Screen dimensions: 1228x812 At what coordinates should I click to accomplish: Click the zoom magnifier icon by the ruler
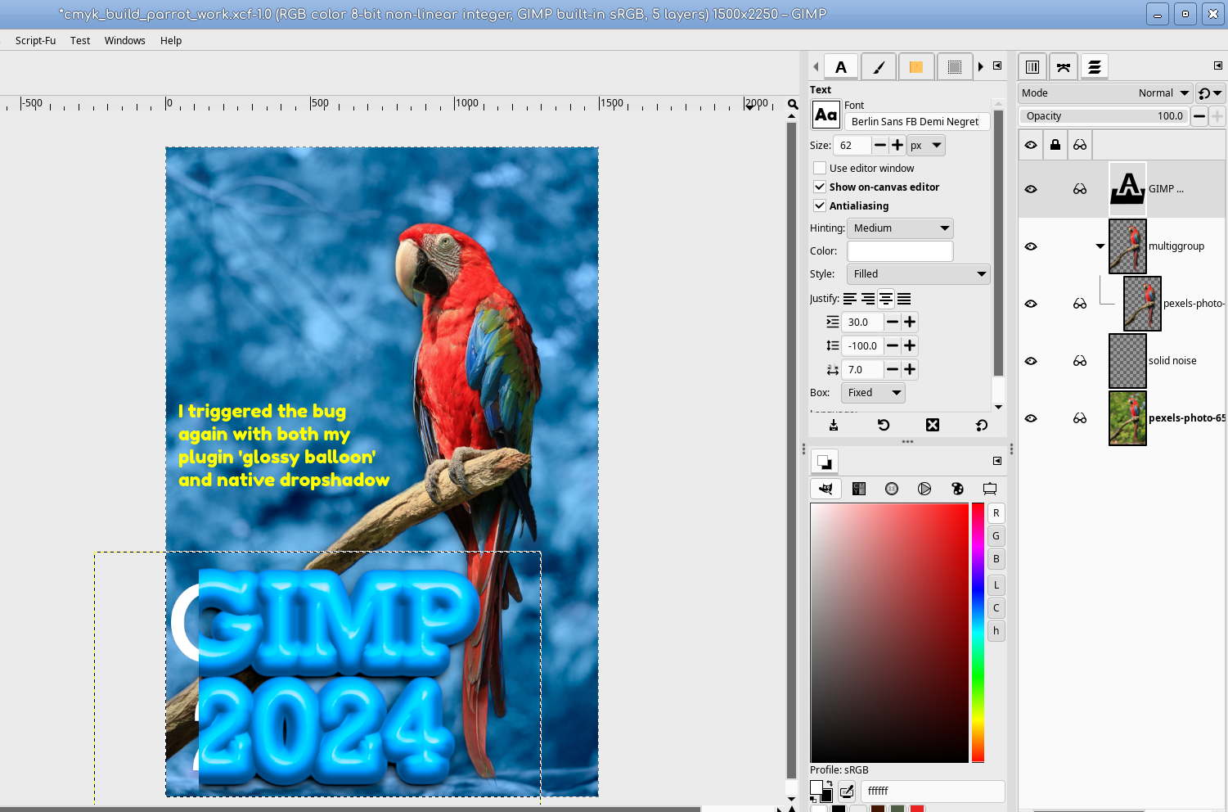[x=793, y=105]
